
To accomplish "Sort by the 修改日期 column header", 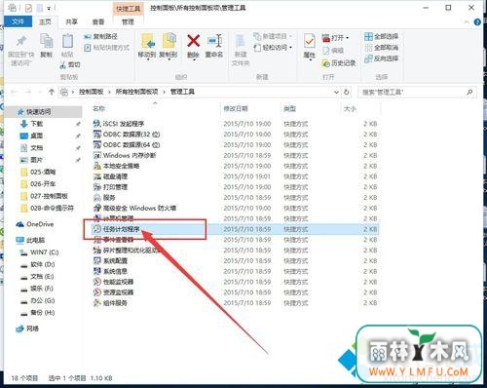I will 236,108.
